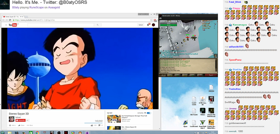
Task: Click the YouTube video player frame
Action: [x=80, y=69]
